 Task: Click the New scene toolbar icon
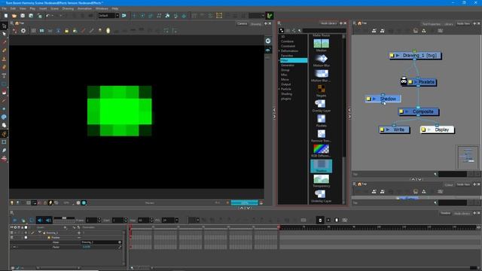click(6, 16)
